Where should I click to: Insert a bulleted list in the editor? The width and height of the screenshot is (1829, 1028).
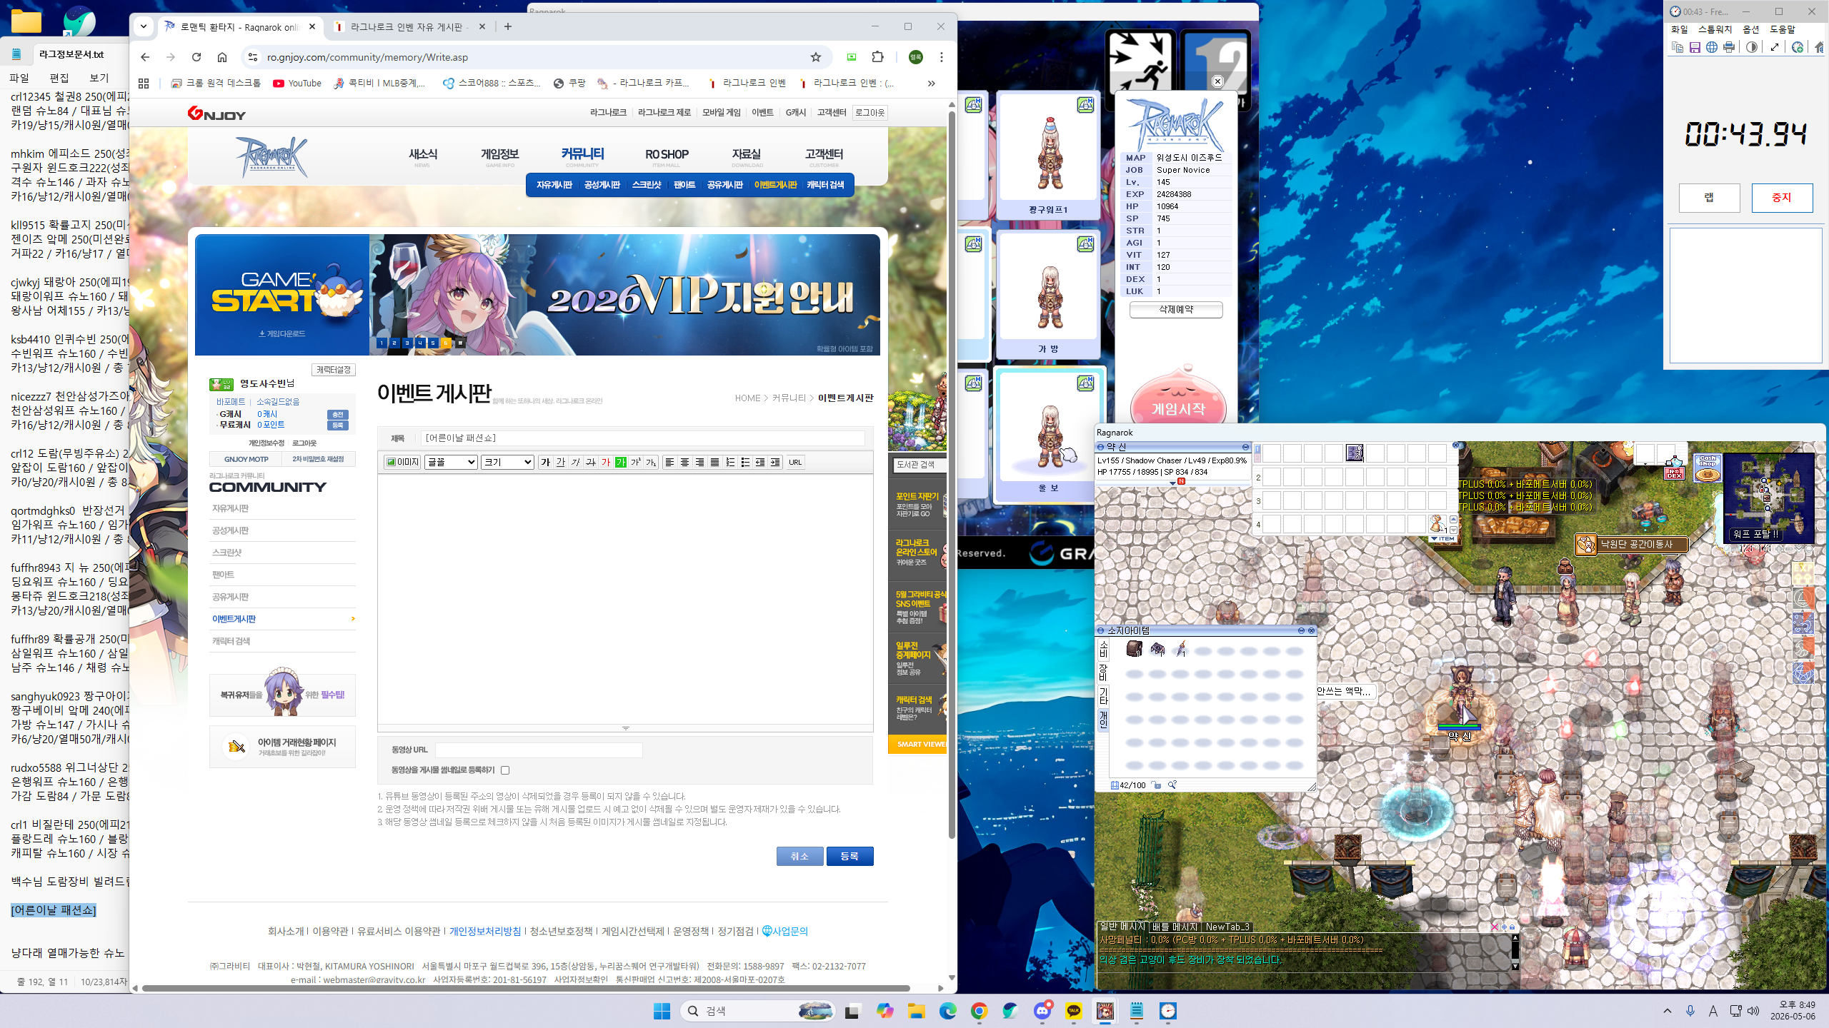tap(745, 463)
